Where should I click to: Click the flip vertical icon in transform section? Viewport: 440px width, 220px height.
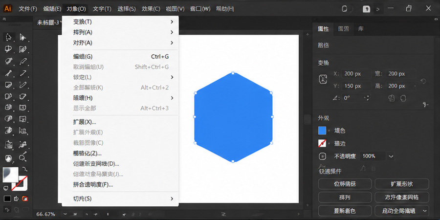[403, 98]
